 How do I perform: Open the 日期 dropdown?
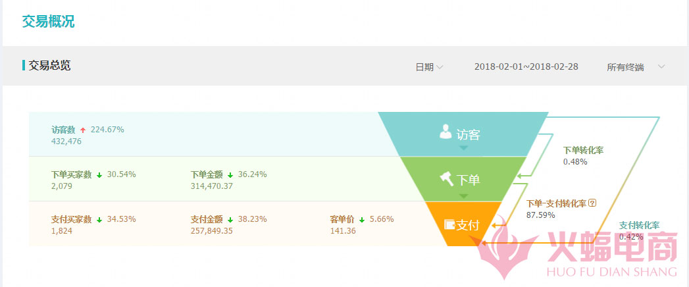coord(429,67)
